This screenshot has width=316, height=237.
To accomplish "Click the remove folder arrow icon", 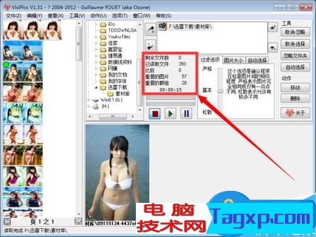I will coord(150,46).
